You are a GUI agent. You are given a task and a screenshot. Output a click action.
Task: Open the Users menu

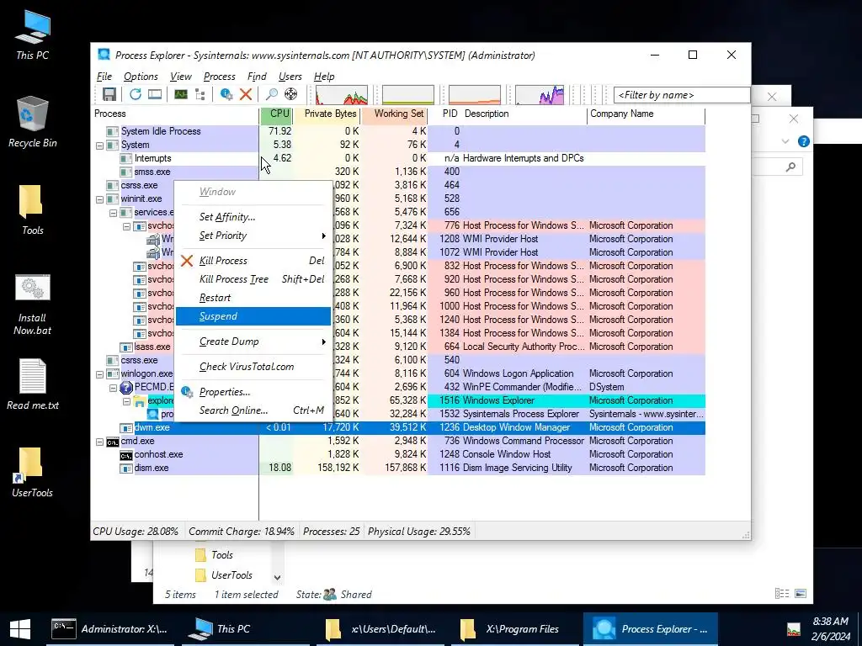(290, 77)
